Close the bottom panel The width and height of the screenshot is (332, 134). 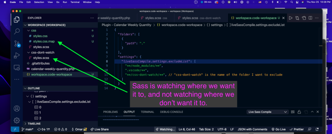point(318,112)
